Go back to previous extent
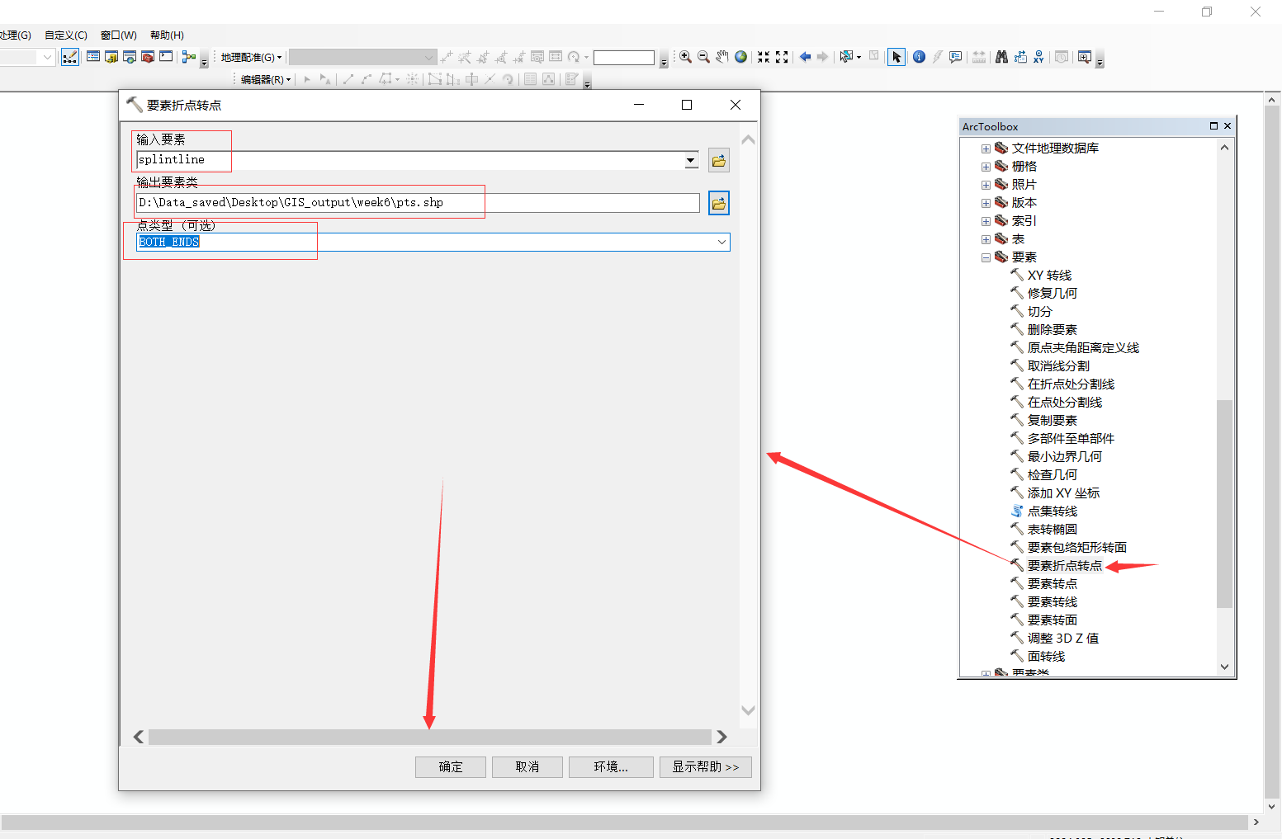Viewport: 1282px width, 839px height. click(x=805, y=57)
